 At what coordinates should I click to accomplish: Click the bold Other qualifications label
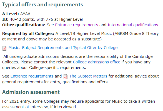tap(23, 25)
